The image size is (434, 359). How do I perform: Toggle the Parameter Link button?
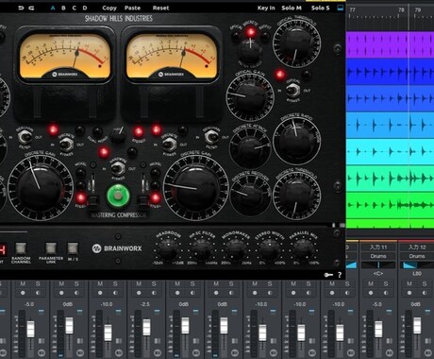point(51,248)
